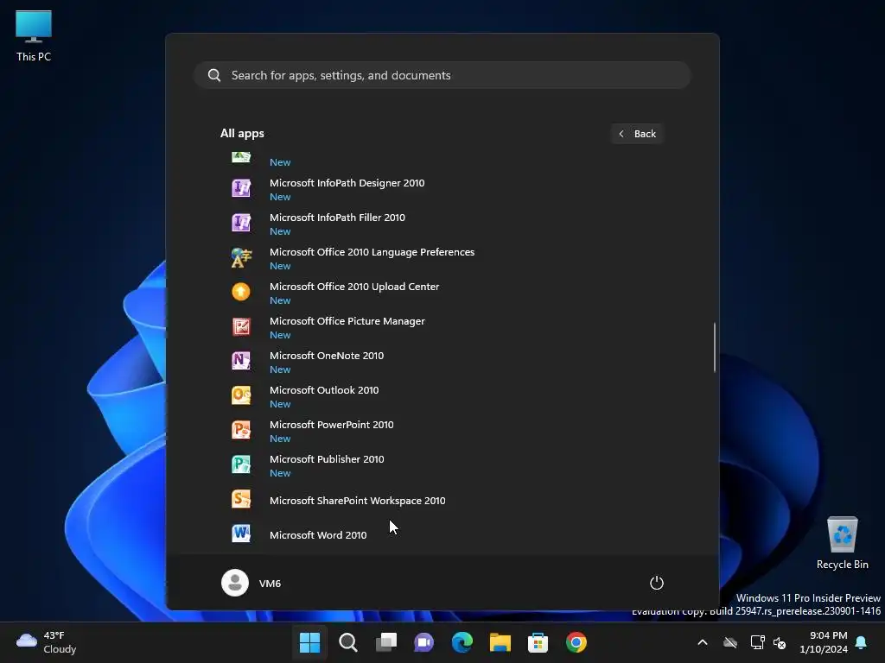The height and width of the screenshot is (663, 885).
Task: Click the "Microsoft Outlook 2010" label
Action: coord(324,390)
